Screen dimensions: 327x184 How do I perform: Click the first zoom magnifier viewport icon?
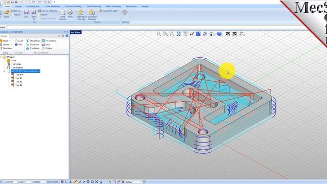[159, 34]
